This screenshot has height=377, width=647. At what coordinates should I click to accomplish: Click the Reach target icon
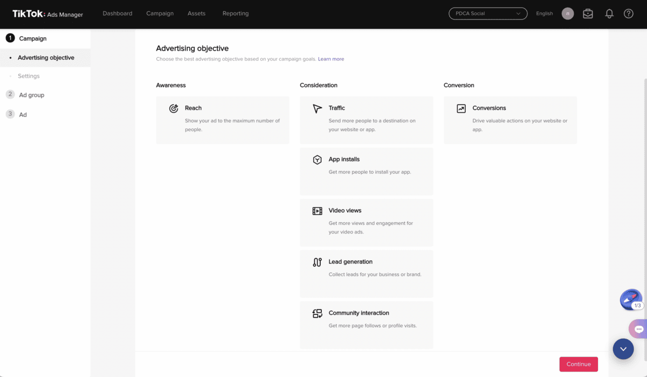[174, 108]
